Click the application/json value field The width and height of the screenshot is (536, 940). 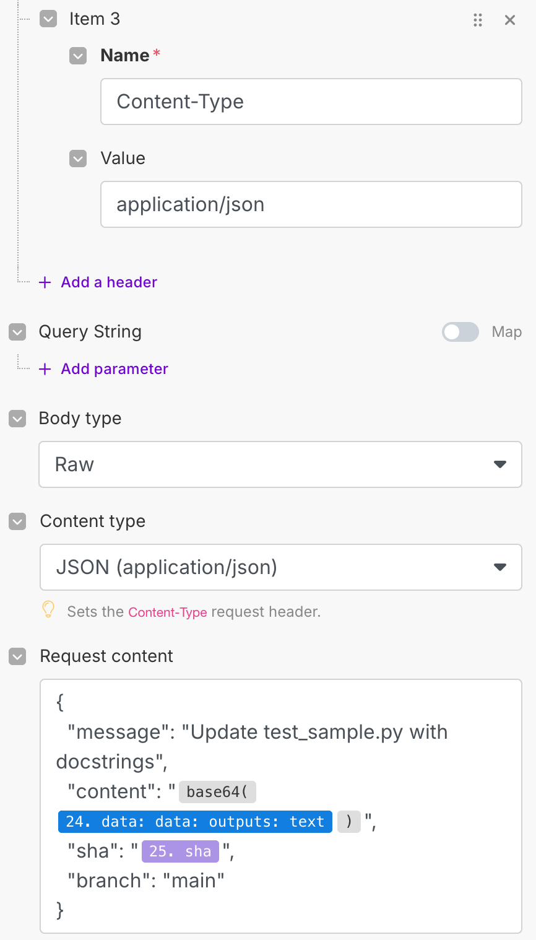click(311, 204)
